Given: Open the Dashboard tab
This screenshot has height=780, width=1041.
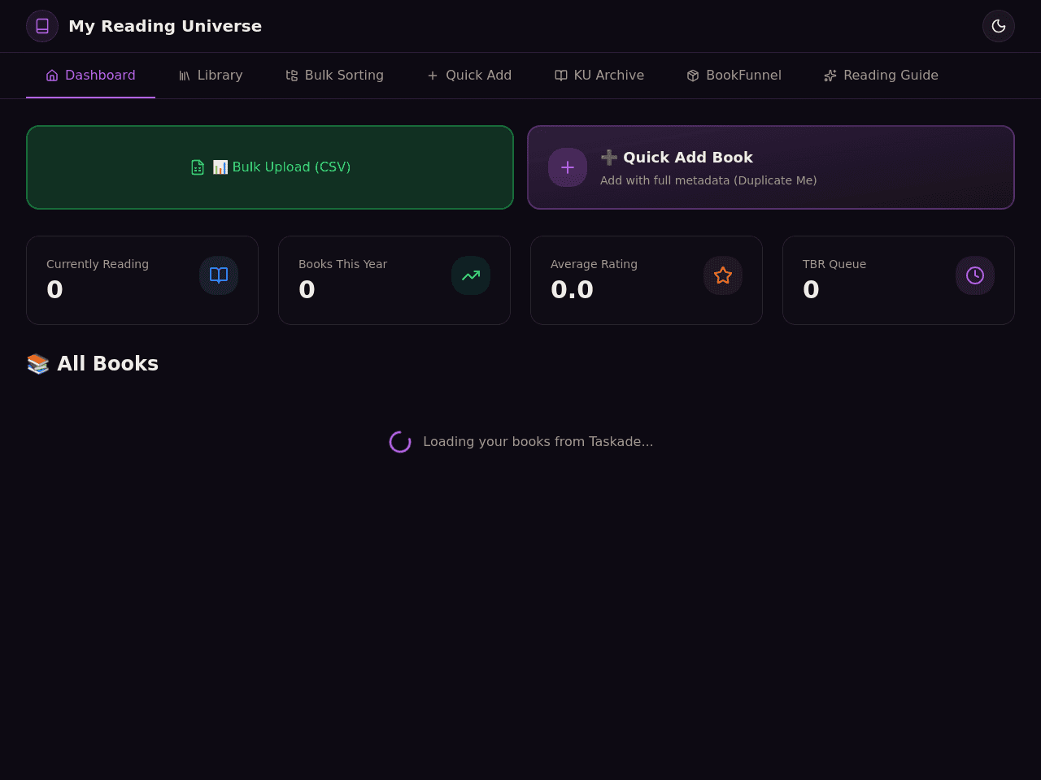Looking at the screenshot, I should (90, 76).
